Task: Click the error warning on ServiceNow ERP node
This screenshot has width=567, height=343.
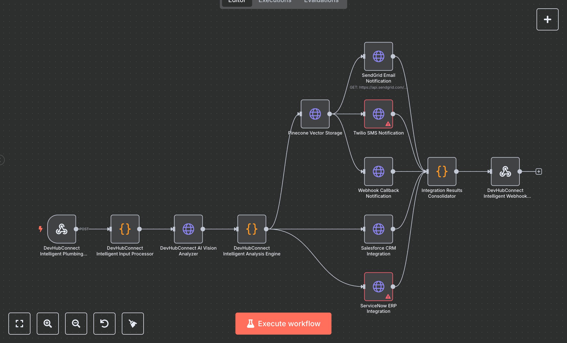Action: click(388, 297)
